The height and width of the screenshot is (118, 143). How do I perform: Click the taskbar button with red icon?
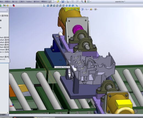pyautogui.click(x=23, y=117)
